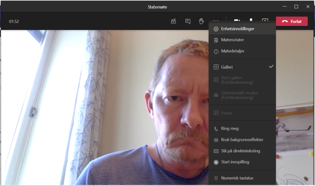Click the share screen icon
Viewport: 315px width, 186px height.
265,21
